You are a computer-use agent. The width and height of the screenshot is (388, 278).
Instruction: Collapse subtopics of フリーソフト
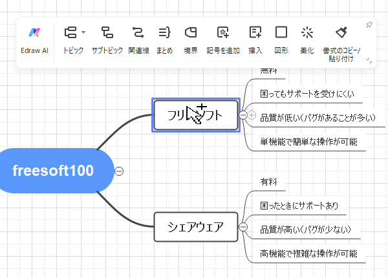[x=243, y=115]
